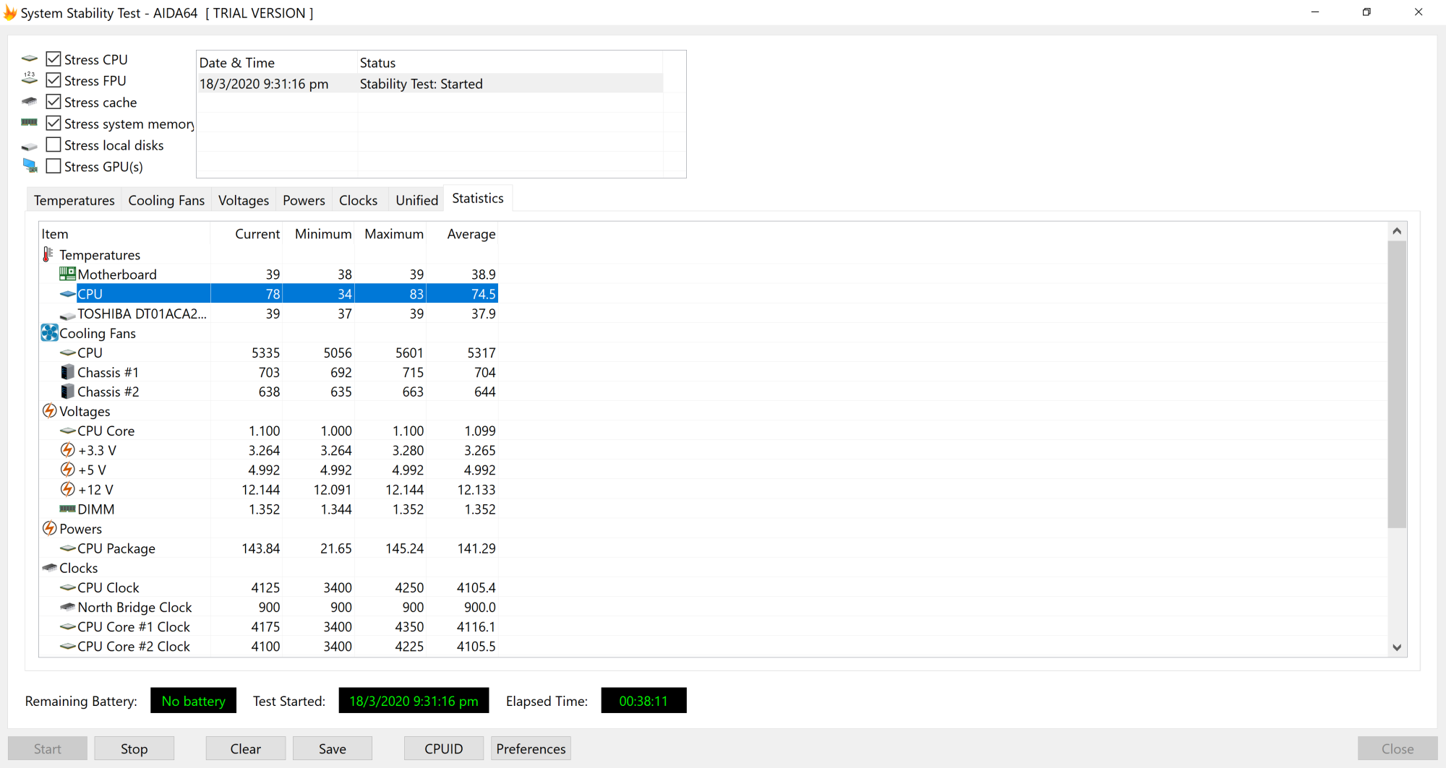The width and height of the screenshot is (1446, 768).
Task: Click the RAM module icon beside Stress system memory
Action: coord(30,123)
